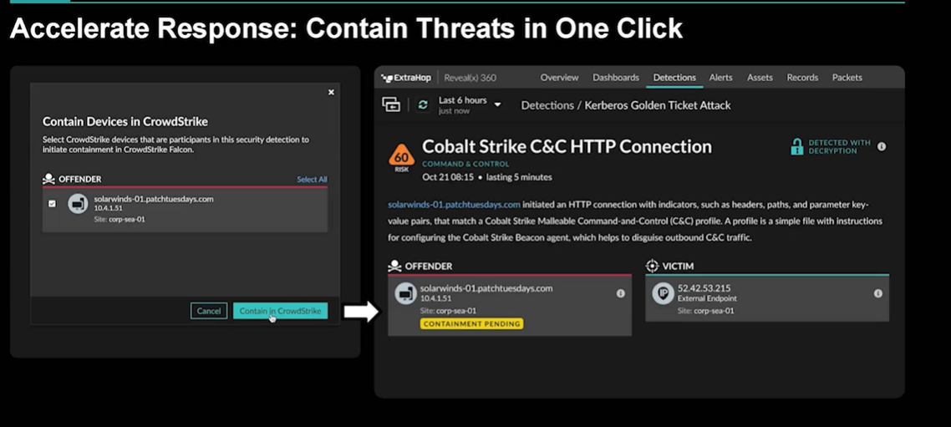Click the ExtraHop logo
This screenshot has height=427, width=951.
[x=404, y=78]
